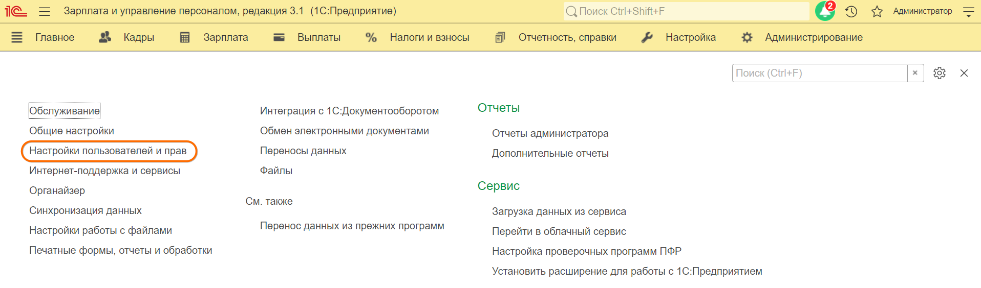
Task: Click the documents icon for Отчетность, справки
Action: pyautogui.click(x=500, y=37)
